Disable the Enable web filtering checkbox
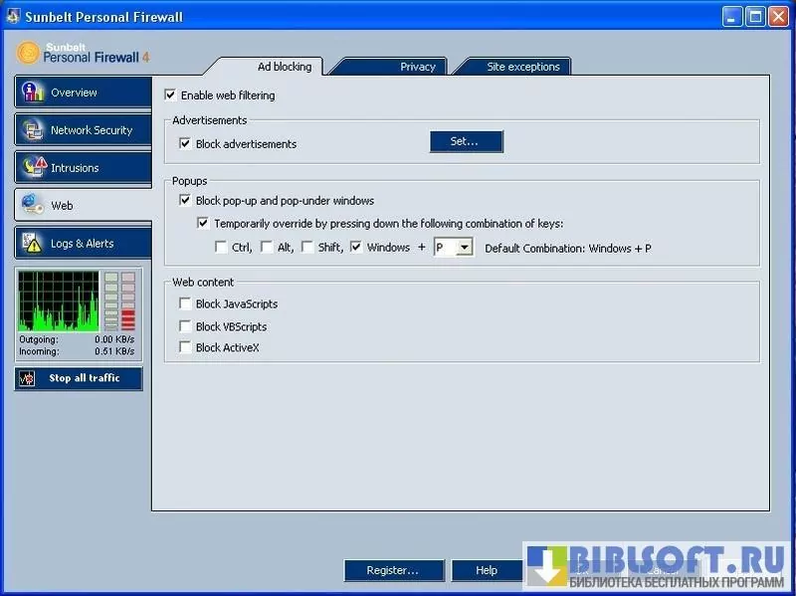 pos(171,96)
